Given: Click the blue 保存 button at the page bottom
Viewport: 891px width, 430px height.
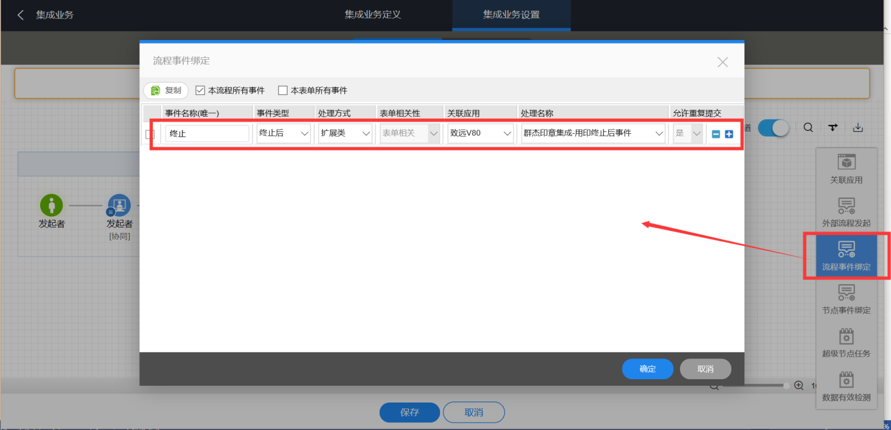Looking at the screenshot, I should [410, 412].
